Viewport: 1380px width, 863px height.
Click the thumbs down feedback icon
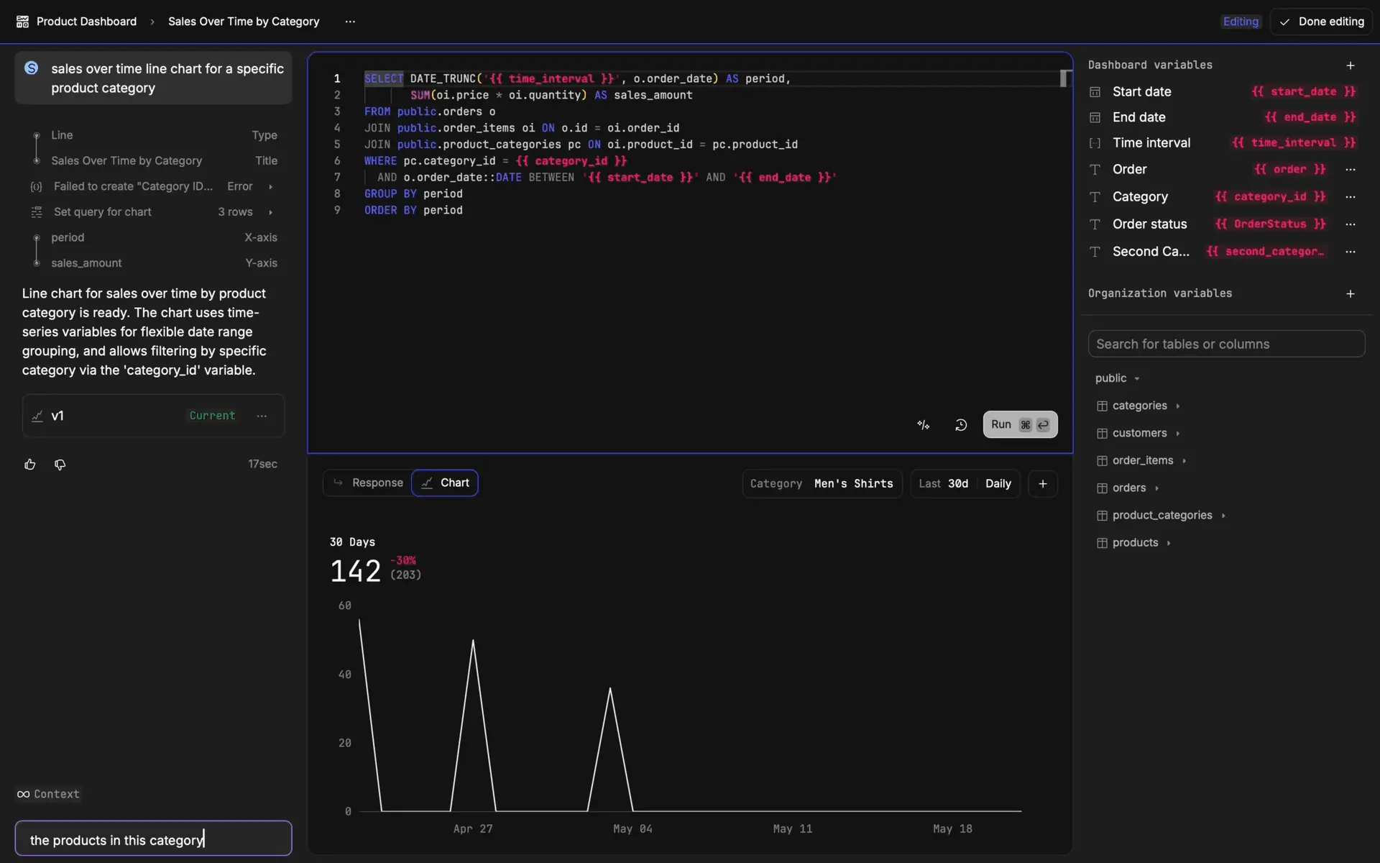point(60,465)
